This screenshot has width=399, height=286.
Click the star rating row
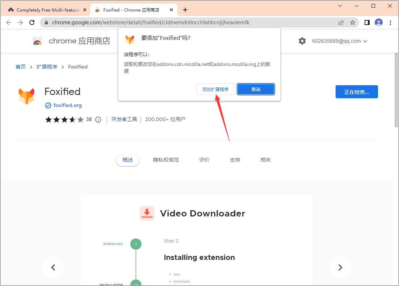coord(64,120)
